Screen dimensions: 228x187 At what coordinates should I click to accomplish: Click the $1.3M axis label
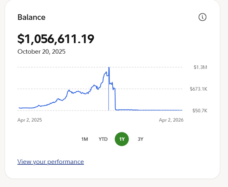(x=200, y=67)
